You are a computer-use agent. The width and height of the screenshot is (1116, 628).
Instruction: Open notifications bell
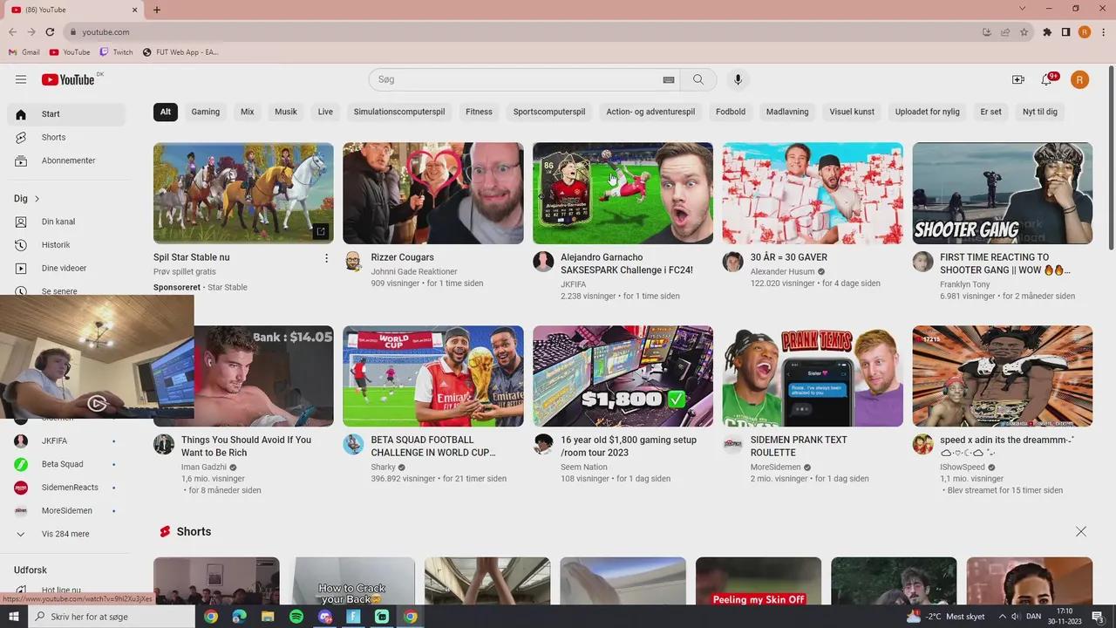point(1046,79)
